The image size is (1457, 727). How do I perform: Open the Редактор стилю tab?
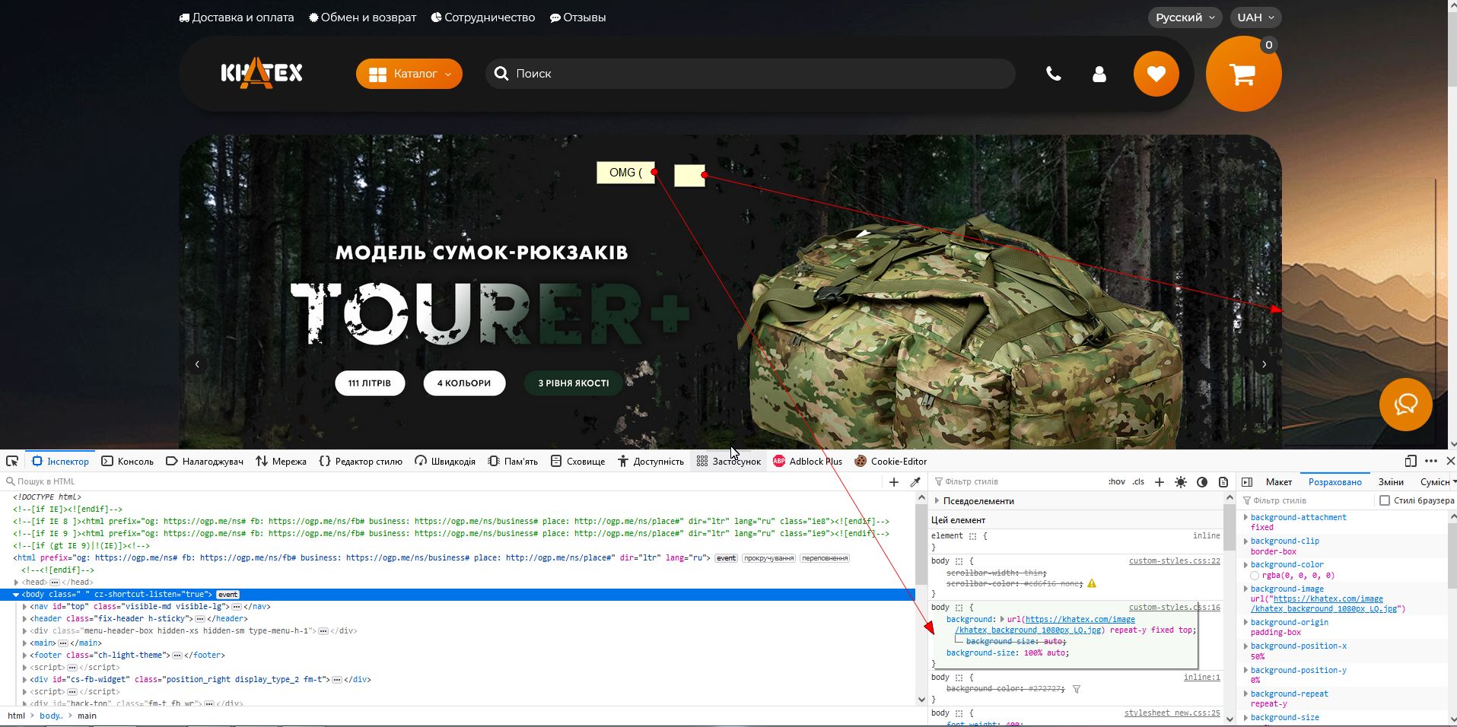[x=361, y=461]
